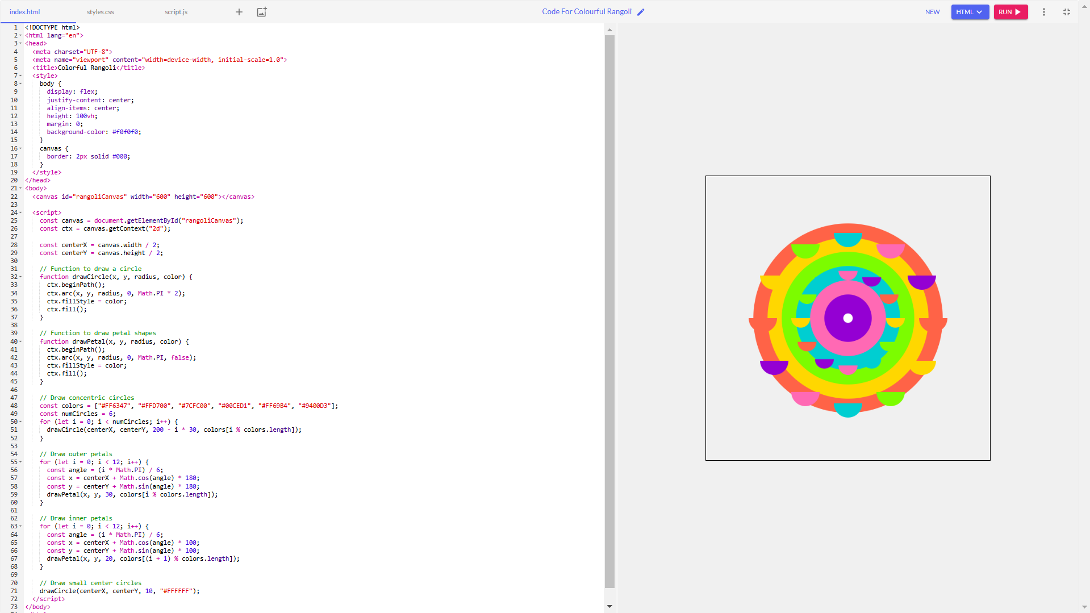Screen dimensions: 1090x613
Task: Fold the body CSS rule at line 8
Action: 21,84
